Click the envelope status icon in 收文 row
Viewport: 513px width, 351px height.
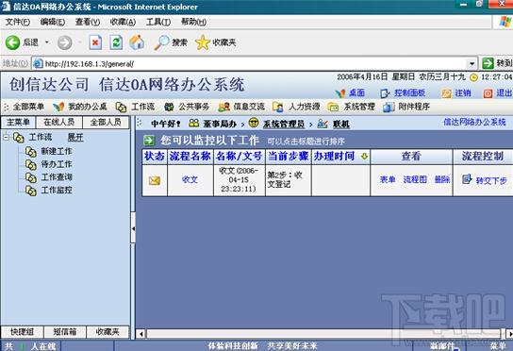click(x=155, y=180)
